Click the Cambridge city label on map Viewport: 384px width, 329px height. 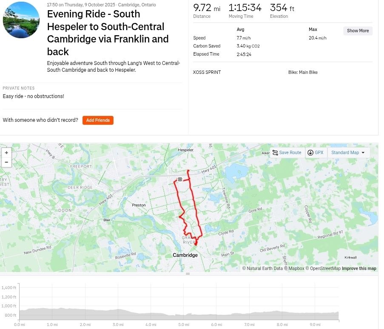185,255
